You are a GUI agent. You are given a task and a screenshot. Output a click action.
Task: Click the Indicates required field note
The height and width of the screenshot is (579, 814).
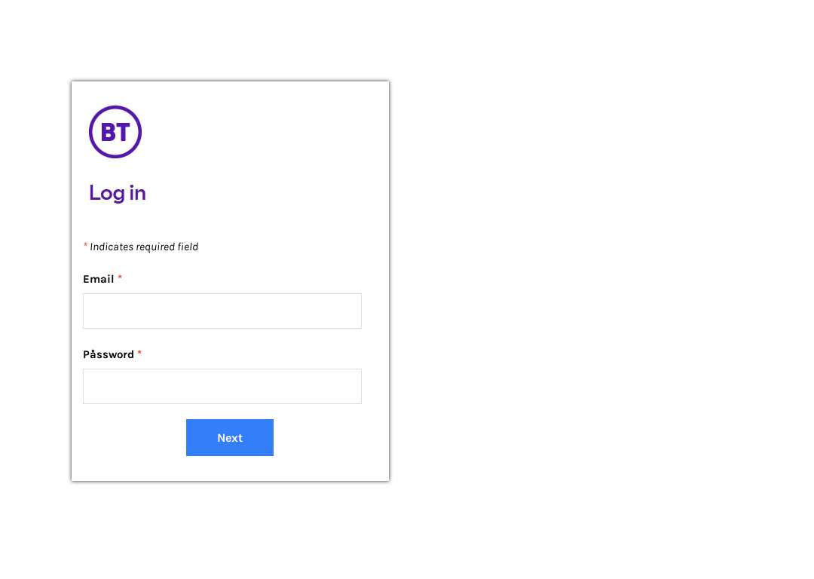(144, 247)
